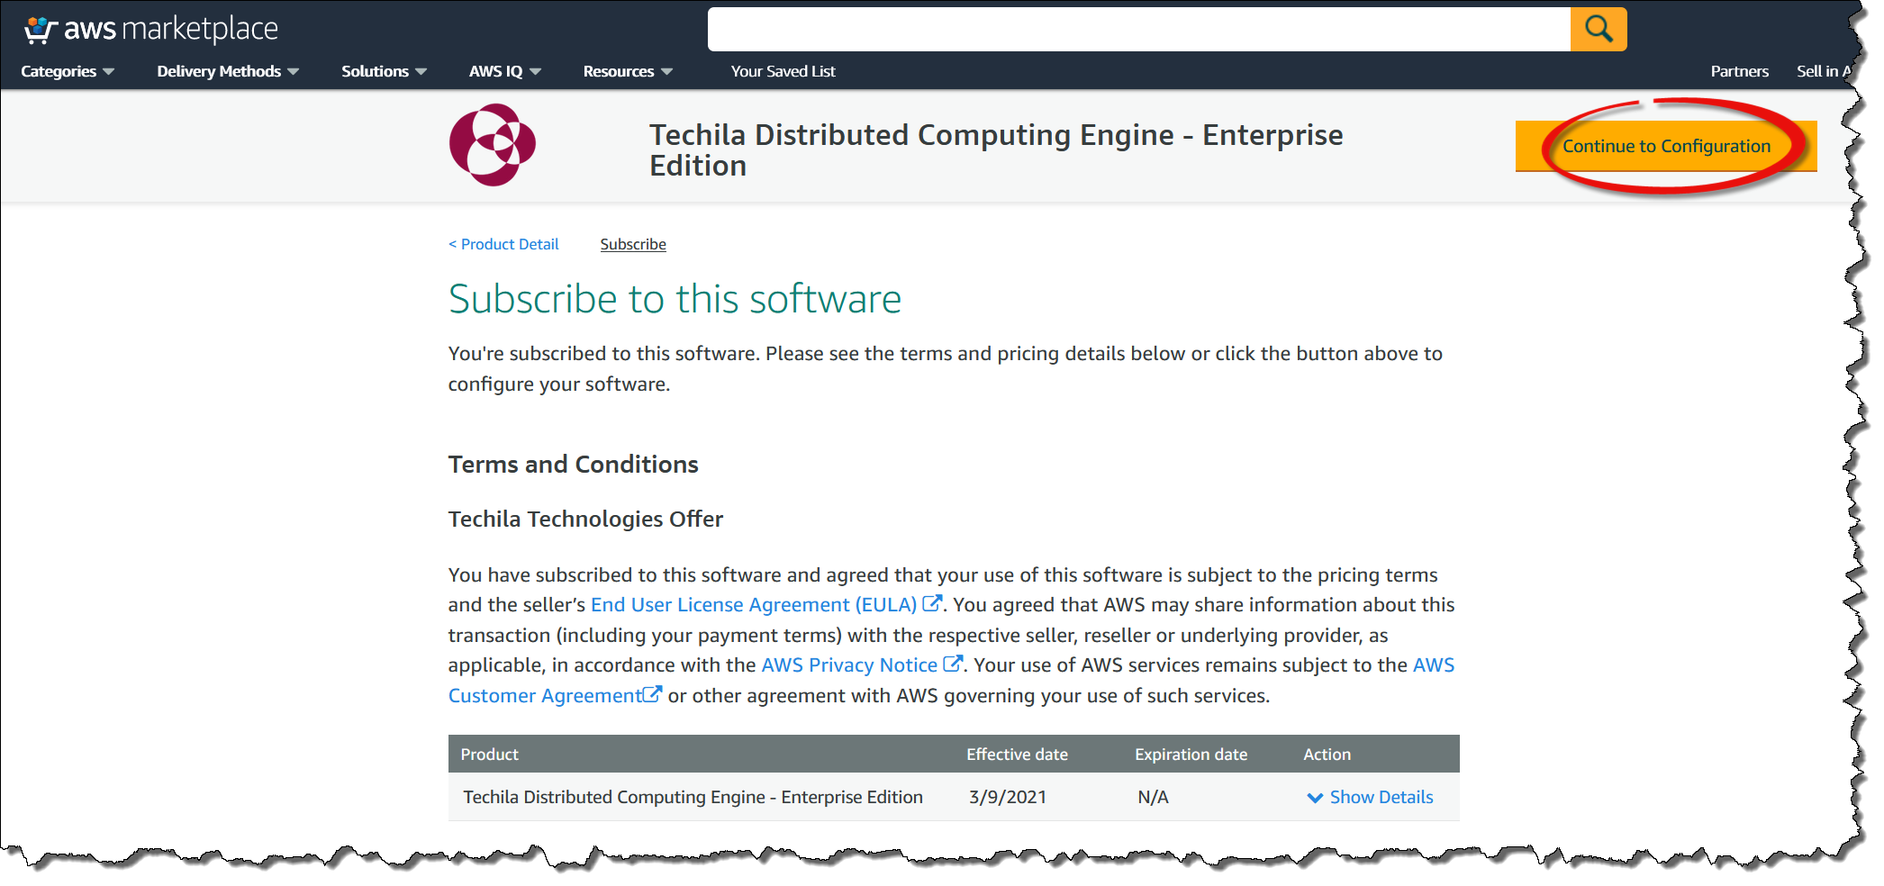Viewport: 1884px width, 886px height.
Task: Open the End User License Agreement link
Action: (753, 604)
